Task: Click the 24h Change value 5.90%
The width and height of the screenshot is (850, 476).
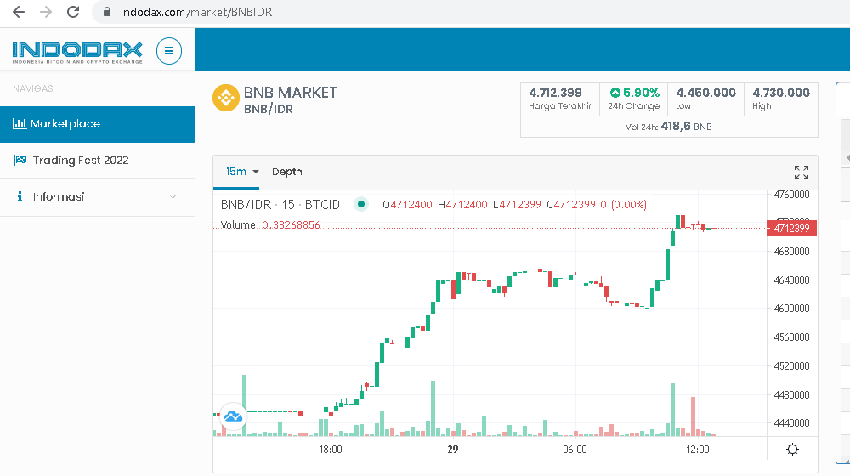Action: pos(641,93)
